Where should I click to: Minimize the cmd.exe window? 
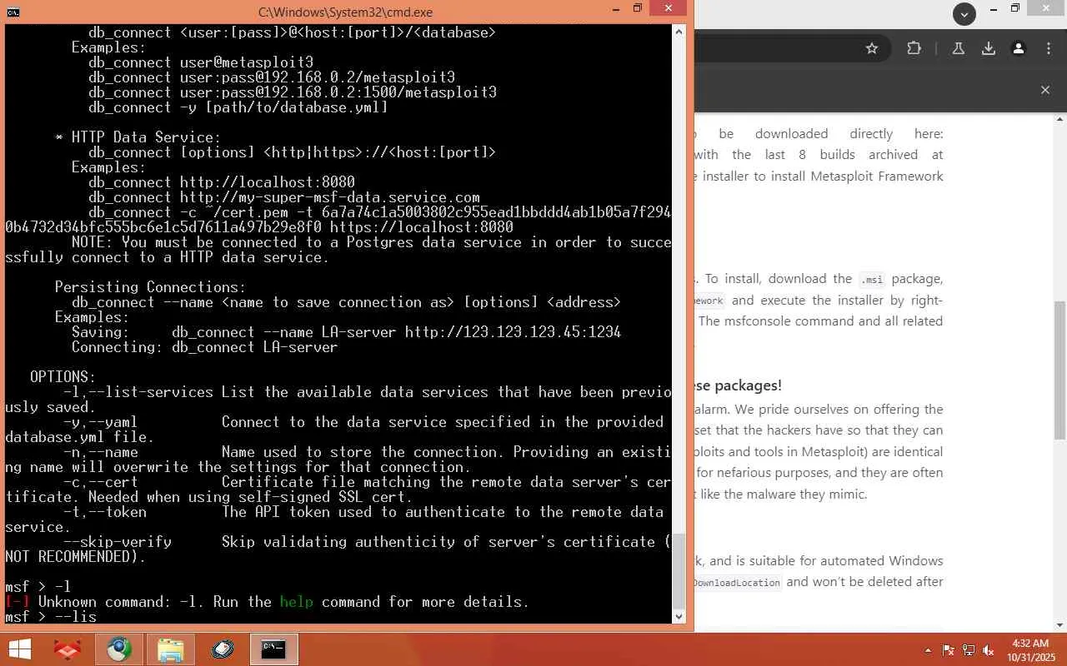[x=616, y=8]
